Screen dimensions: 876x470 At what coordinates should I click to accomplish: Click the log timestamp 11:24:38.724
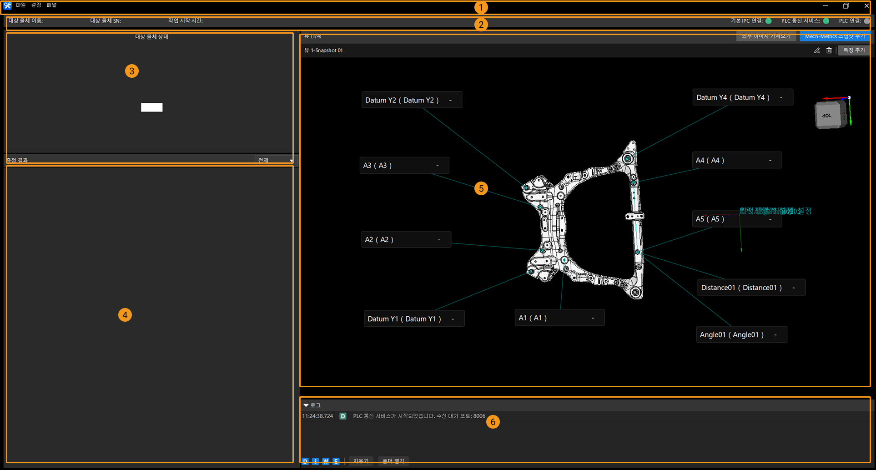coord(318,416)
